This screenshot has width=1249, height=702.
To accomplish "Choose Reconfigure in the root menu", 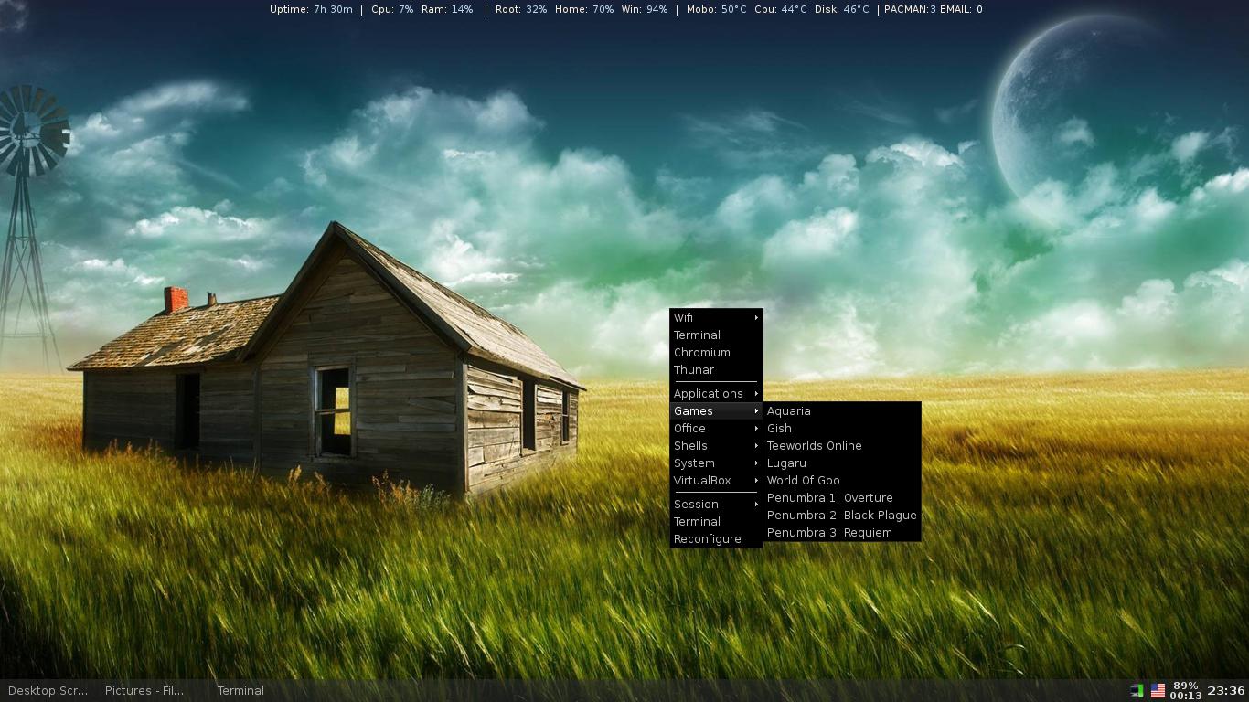I will (716, 539).
